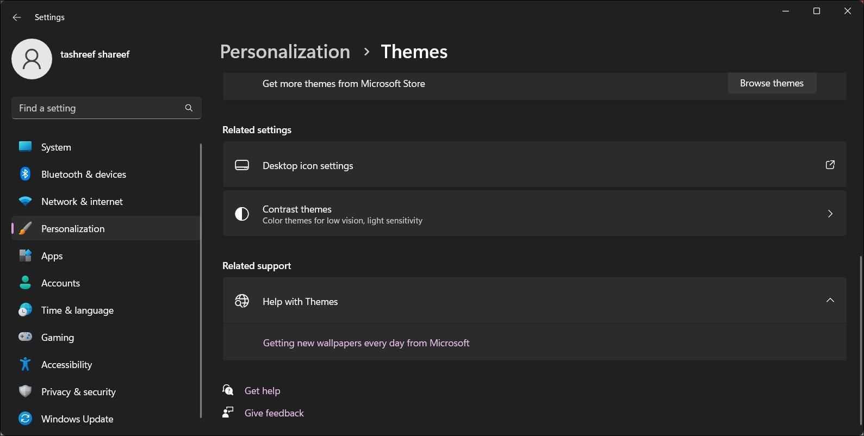Click the Network & internet Wi-Fi icon
The width and height of the screenshot is (864, 436).
tap(25, 201)
